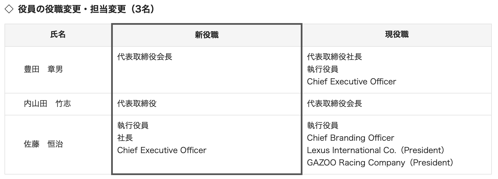Screen dimensions: 498x179
Task: Click GAZOO Racing Company (President) text
Action: (380, 163)
